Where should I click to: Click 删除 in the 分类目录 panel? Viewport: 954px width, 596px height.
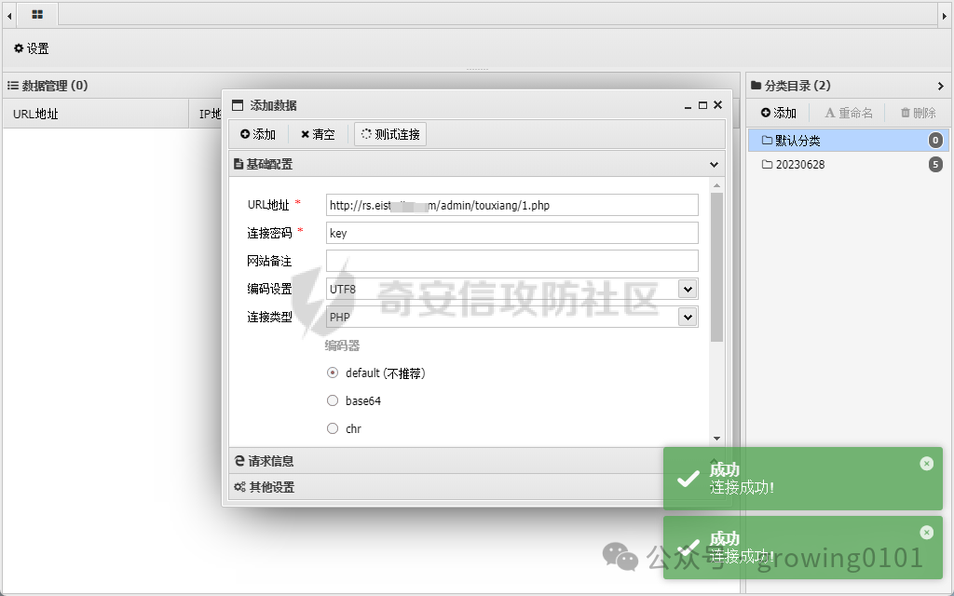coord(918,113)
